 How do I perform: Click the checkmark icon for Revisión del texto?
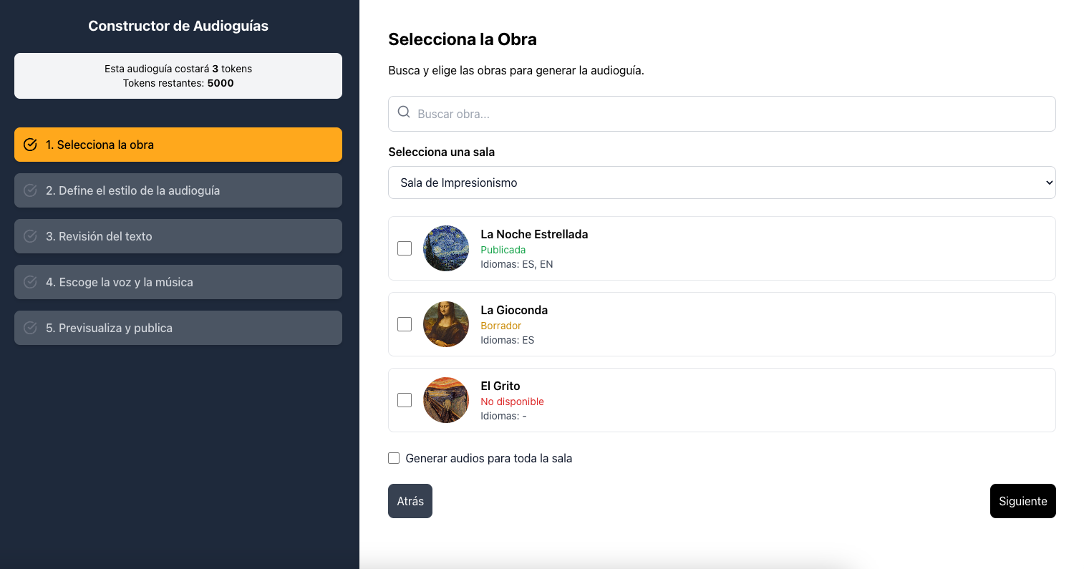coord(30,236)
